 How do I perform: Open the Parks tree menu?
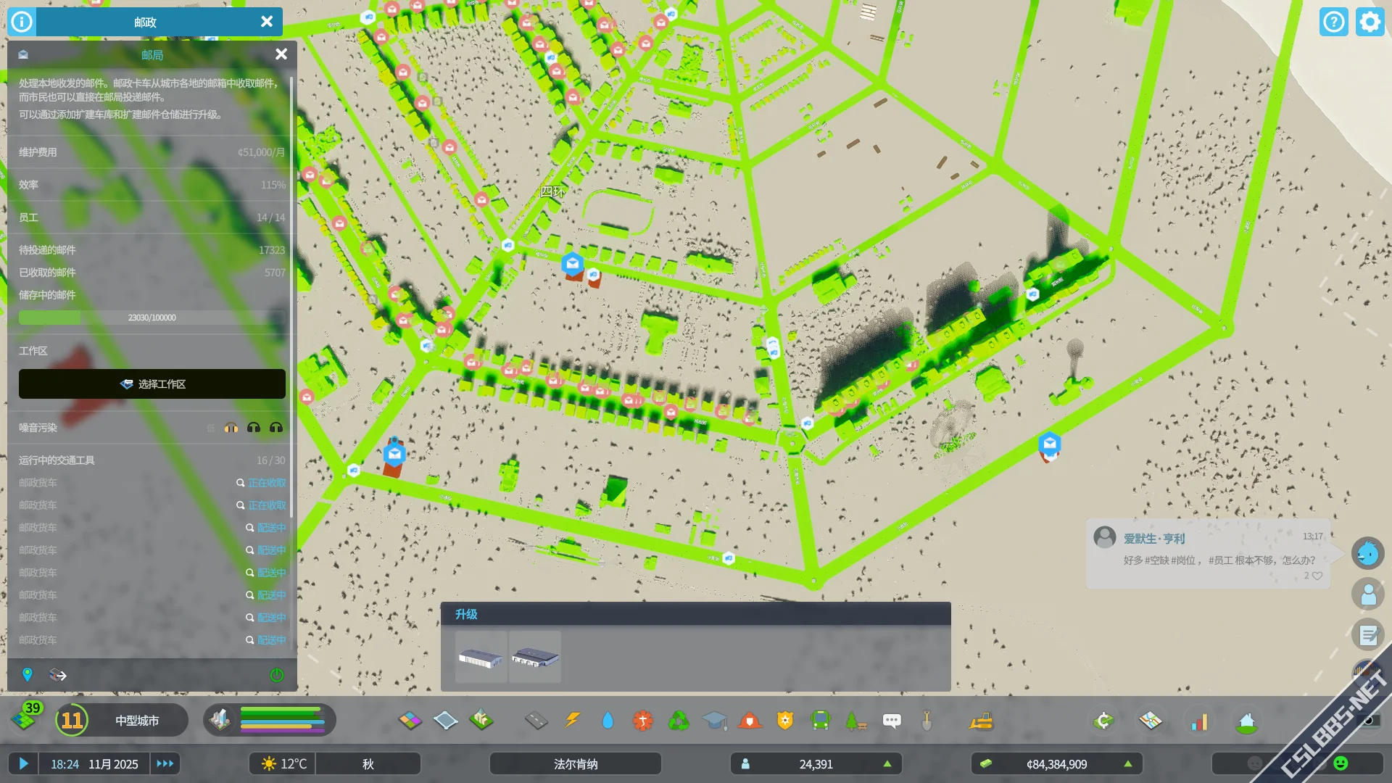(856, 721)
